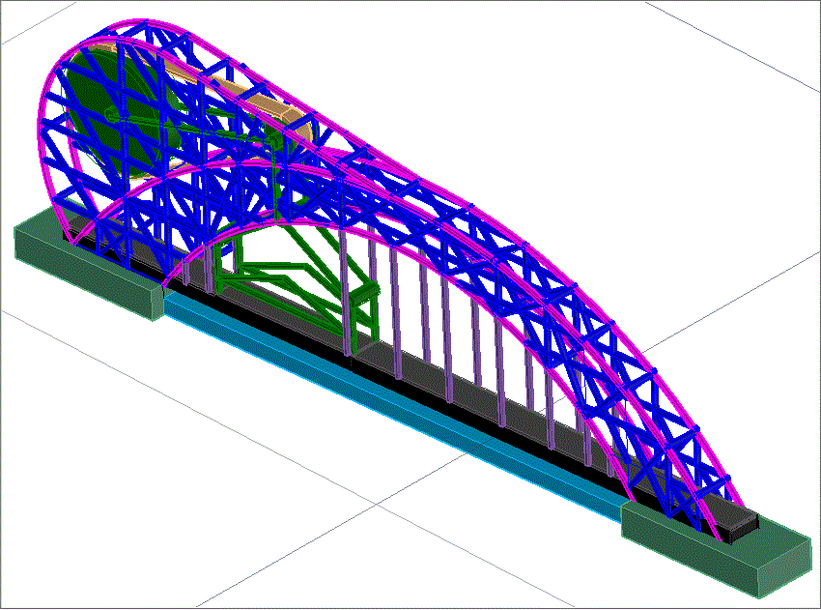The height and width of the screenshot is (610, 821).
Task: Pick the green triangular truss frame below arch
Action: coord(298,285)
